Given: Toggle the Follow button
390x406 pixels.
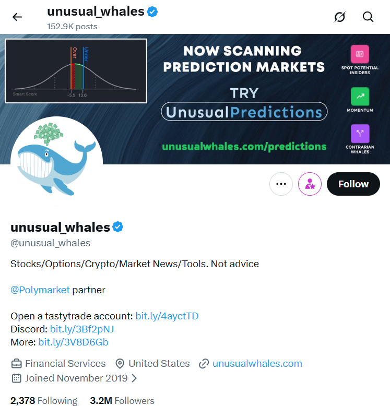Looking at the screenshot, I should point(353,184).
